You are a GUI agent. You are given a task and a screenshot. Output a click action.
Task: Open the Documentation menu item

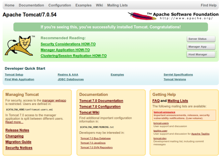click(x=31, y=5)
